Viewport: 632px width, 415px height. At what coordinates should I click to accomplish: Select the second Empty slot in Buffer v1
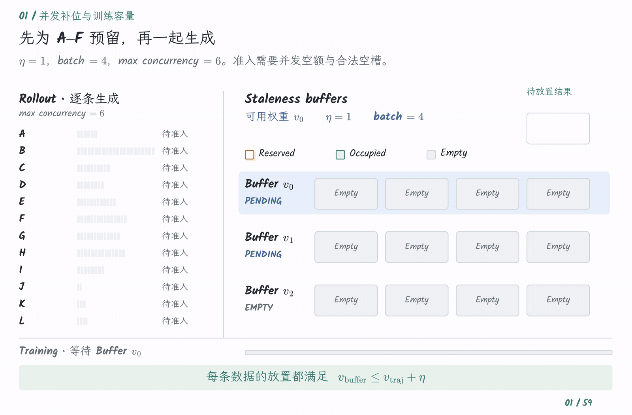click(x=417, y=247)
